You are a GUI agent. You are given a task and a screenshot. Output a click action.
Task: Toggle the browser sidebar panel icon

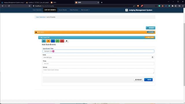tap(176, 6)
